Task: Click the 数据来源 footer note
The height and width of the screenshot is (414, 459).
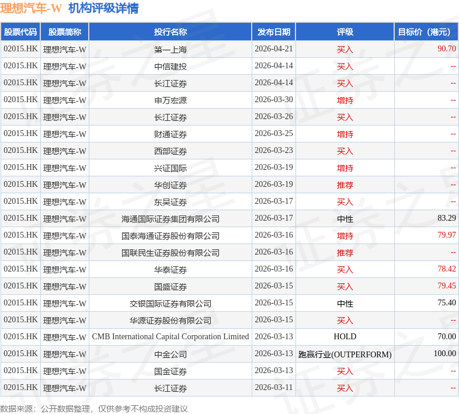Action: click(93, 408)
